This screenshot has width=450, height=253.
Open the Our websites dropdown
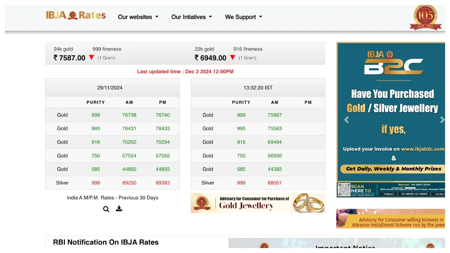pos(138,17)
